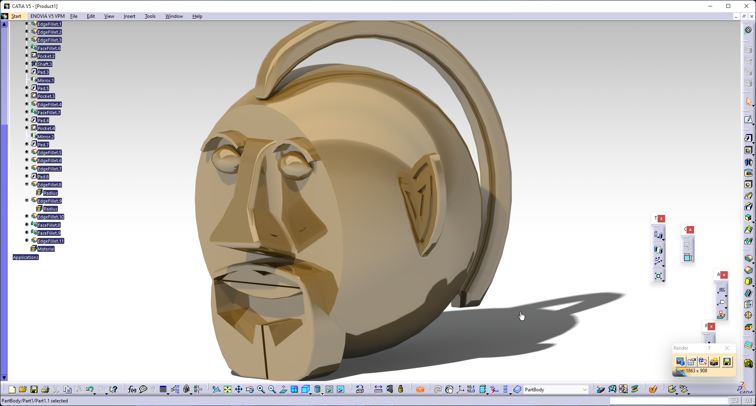This screenshot has width=756, height=406.
Task: Select the Draft Angle tool icon
Action: (x=748, y=282)
